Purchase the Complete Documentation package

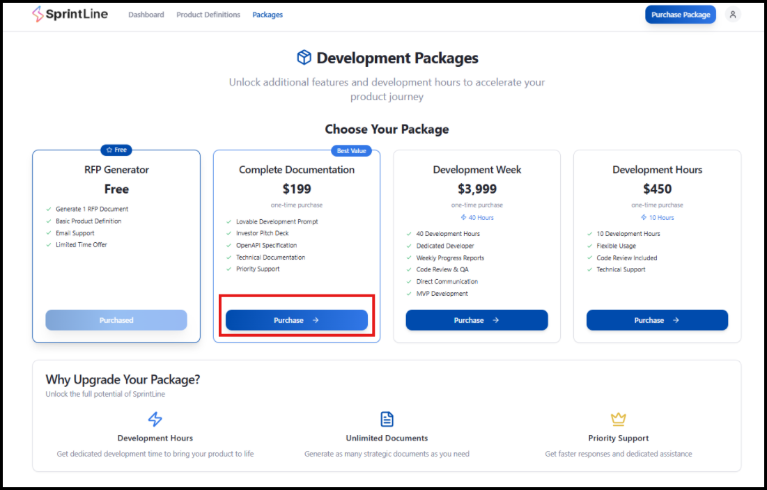297,320
